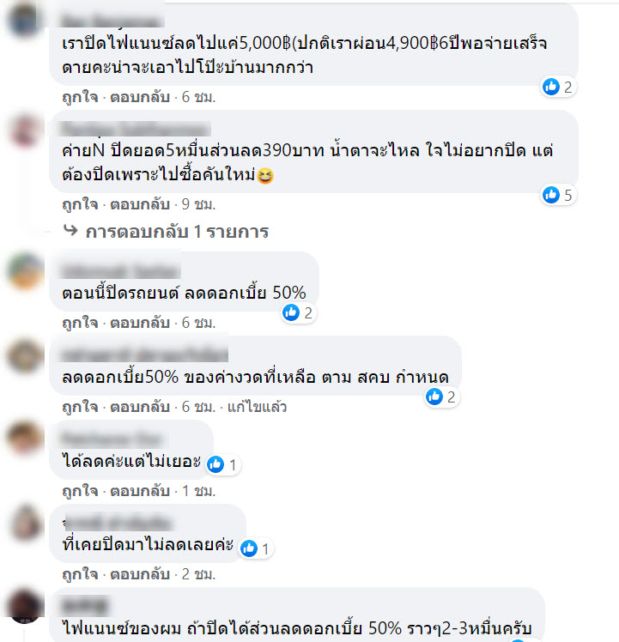Viewport: 619px width, 642px height.
Task: Click like icon on ได้ลดค่ะแต่ไม่เยอะ comment
Action: point(215,464)
